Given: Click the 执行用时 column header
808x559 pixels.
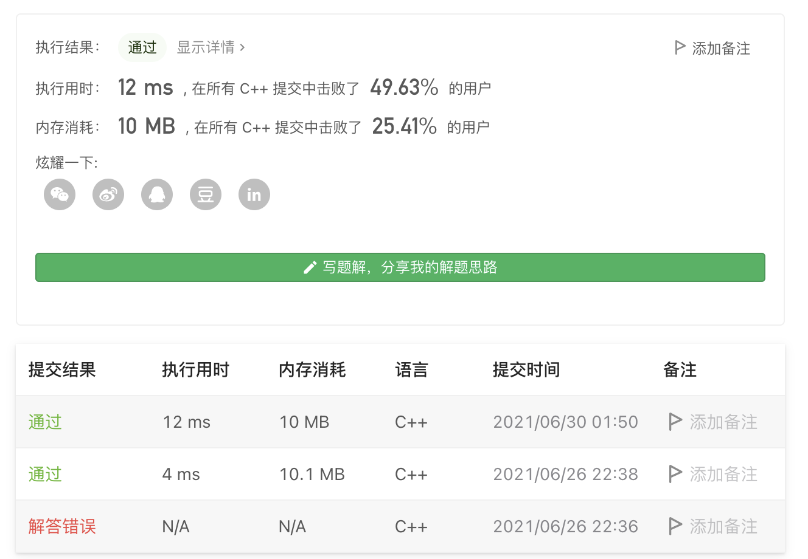Looking at the screenshot, I should (195, 369).
